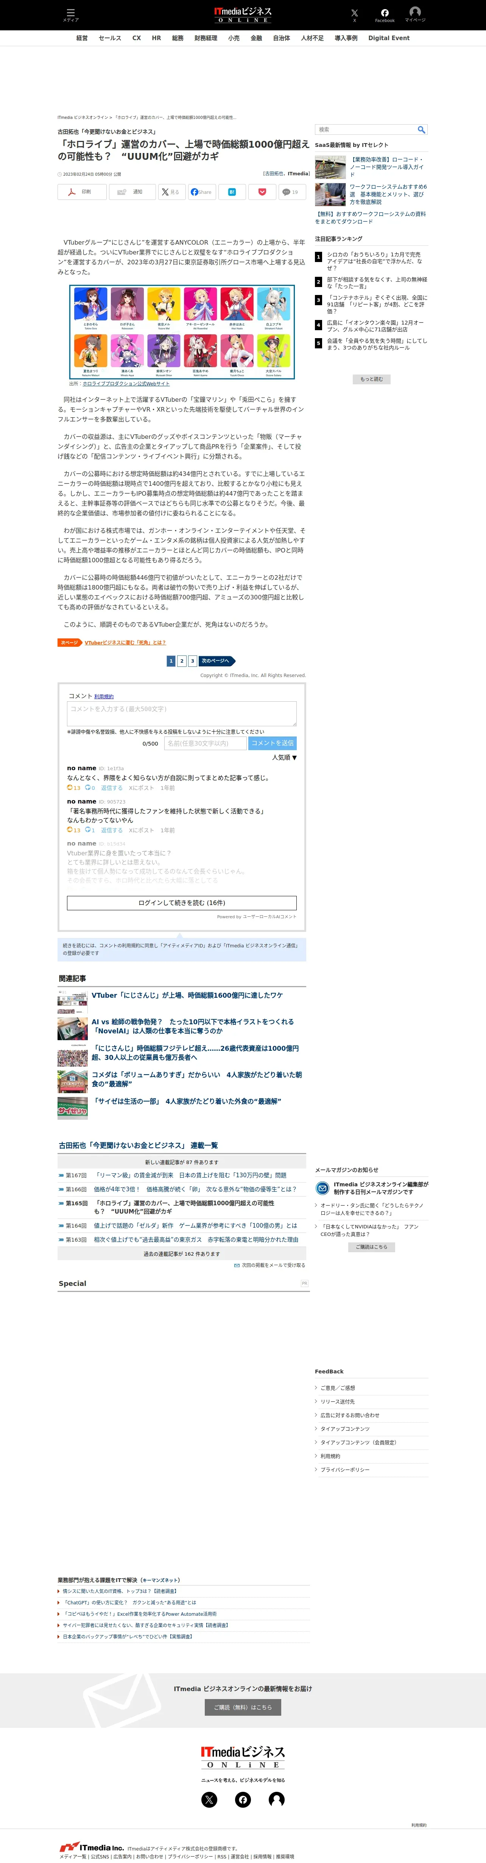This screenshot has width=486, height=1863.
Task: Open AI vs 絵師の戦争勃発 related article
Action: tap(192, 1026)
